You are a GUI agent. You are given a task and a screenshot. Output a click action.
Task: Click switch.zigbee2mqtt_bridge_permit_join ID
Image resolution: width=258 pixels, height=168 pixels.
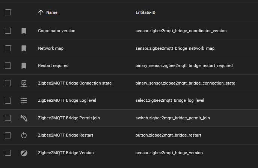pos(173,118)
